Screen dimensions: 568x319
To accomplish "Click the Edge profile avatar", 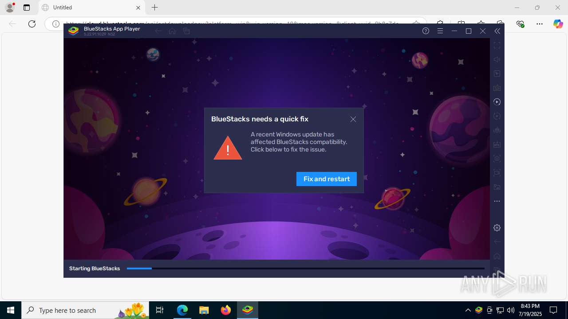I will tap(10, 8).
